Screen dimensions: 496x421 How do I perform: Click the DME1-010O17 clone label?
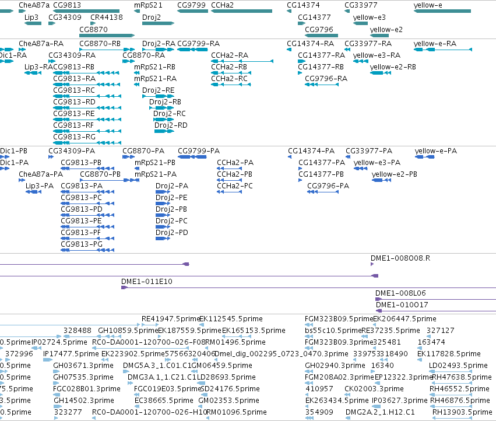(402, 305)
